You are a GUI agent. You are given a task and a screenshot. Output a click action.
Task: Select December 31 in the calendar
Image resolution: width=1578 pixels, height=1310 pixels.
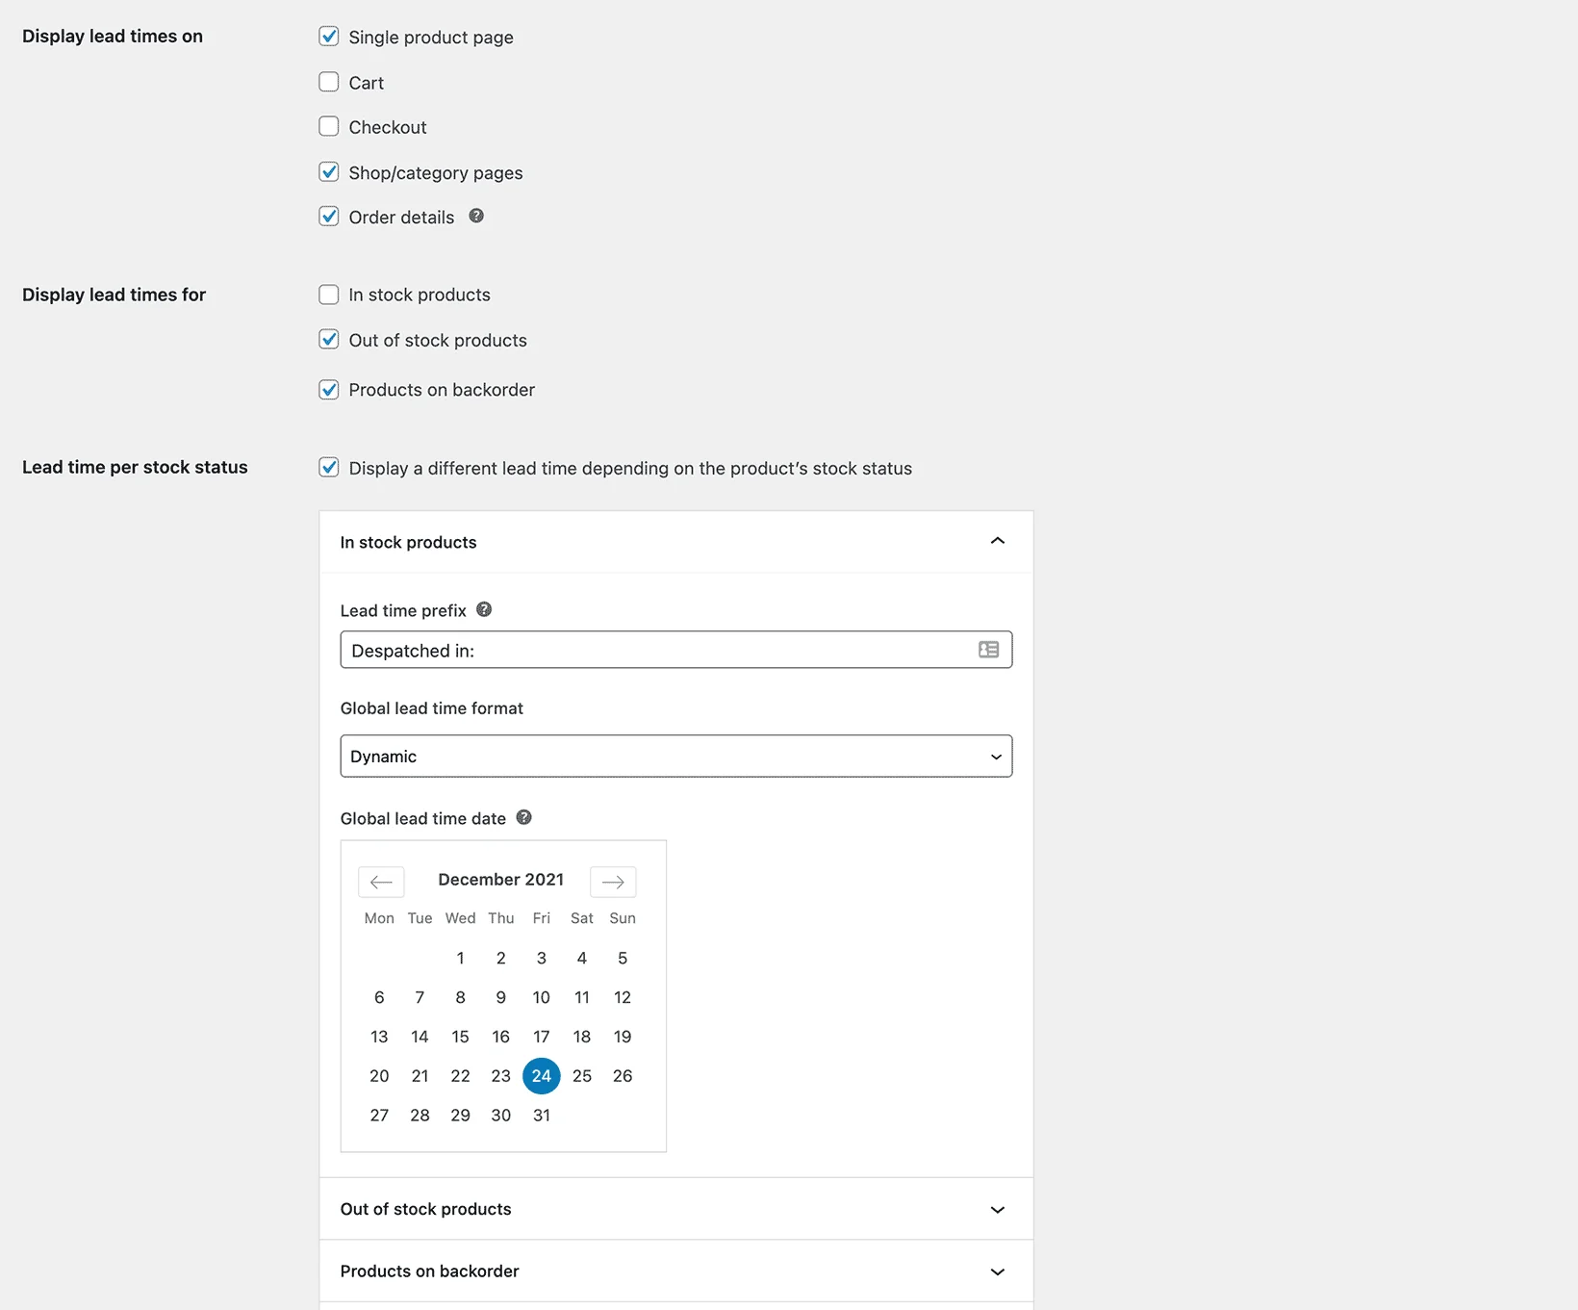pyautogui.click(x=541, y=1115)
